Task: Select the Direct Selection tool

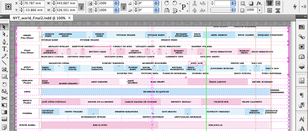Action: [x=5, y=34]
